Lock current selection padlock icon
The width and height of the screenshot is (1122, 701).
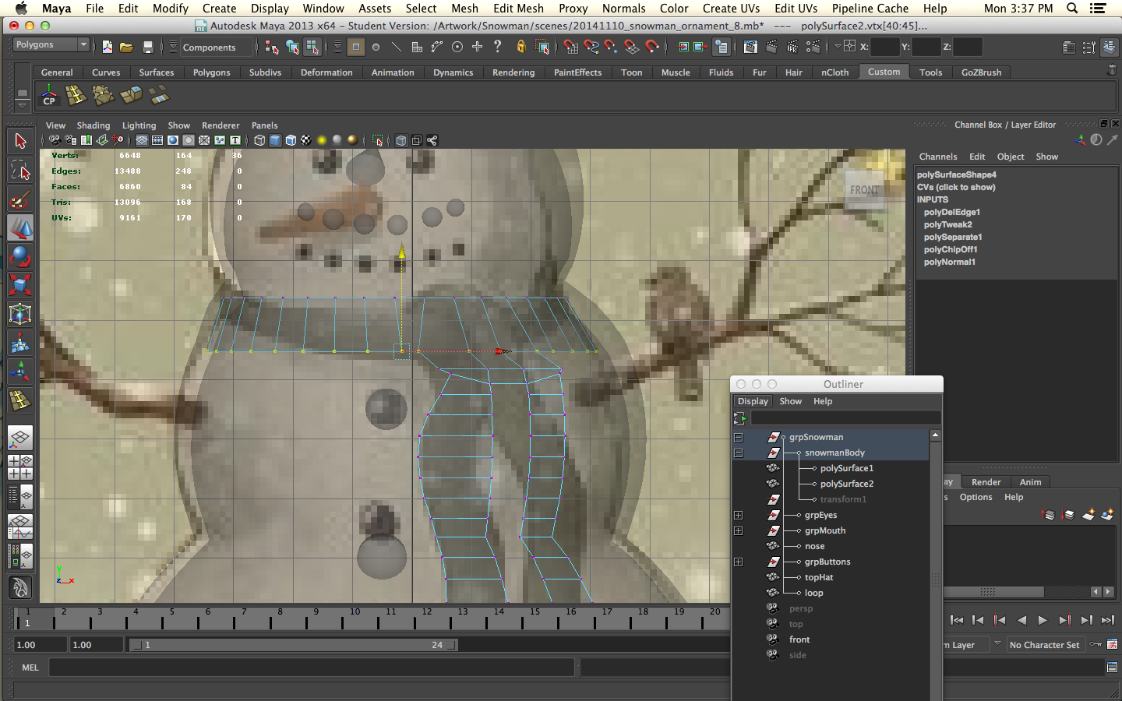[521, 48]
